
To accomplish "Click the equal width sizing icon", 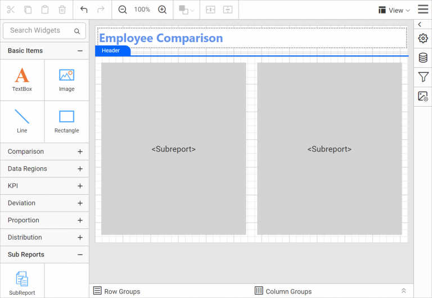I will tap(210, 10).
